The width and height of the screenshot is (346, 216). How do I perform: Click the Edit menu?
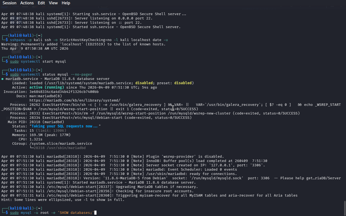(41, 3)
